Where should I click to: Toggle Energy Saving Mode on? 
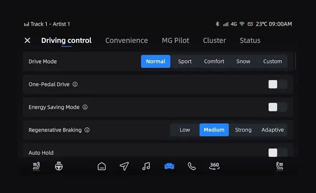click(277, 107)
